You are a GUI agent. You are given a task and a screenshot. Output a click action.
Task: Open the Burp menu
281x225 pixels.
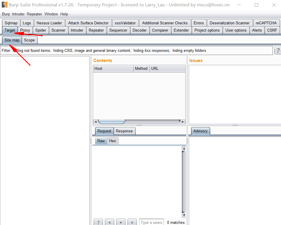6,14
